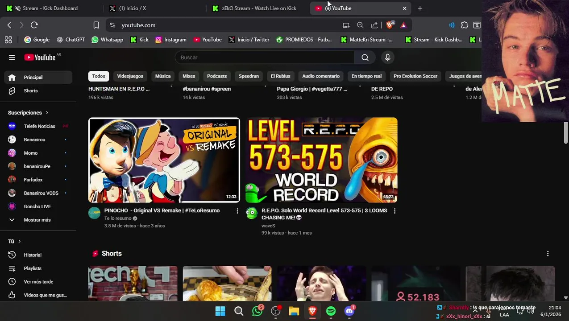Open Whatsapp bookmark
The width and height of the screenshot is (569, 321).
(x=108, y=40)
